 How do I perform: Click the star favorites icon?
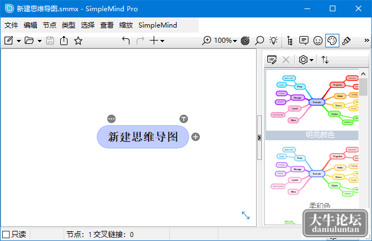tap(78, 41)
